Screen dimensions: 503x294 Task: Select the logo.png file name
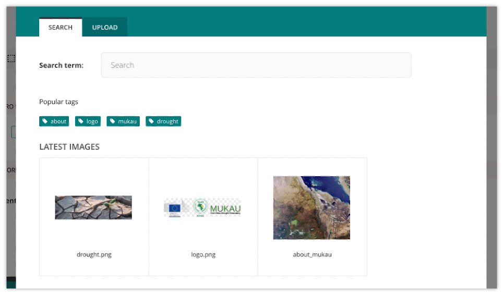coord(203,254)
